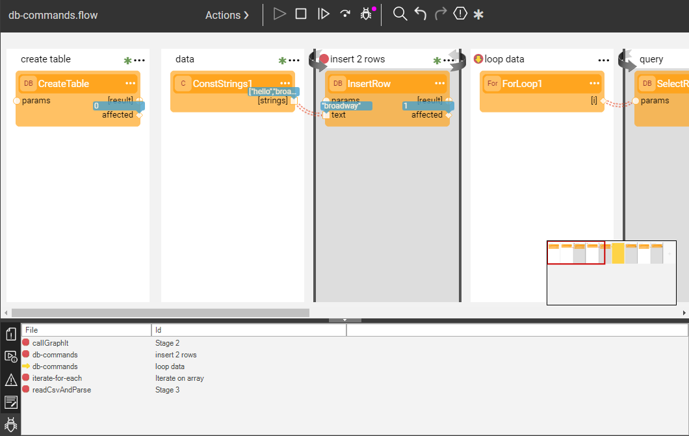This screenshot has height=436, width=689.
Task: Open search with the magnifier icon
Action: click(x=400, y=14)
